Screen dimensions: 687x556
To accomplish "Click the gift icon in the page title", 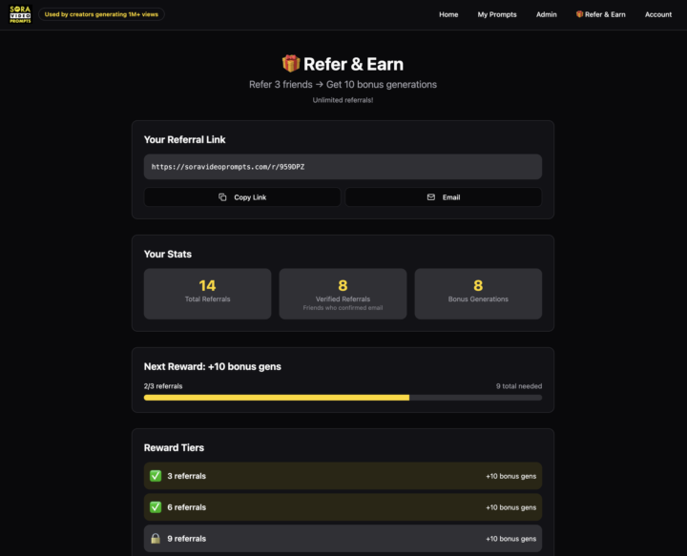I will pyautogui.click(x=291, y=64).
